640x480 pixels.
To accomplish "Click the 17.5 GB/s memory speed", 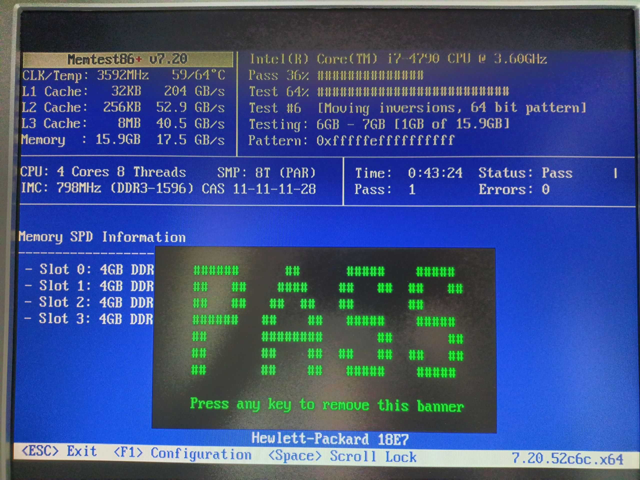I will pyautogui.click(x=190, y=140).
